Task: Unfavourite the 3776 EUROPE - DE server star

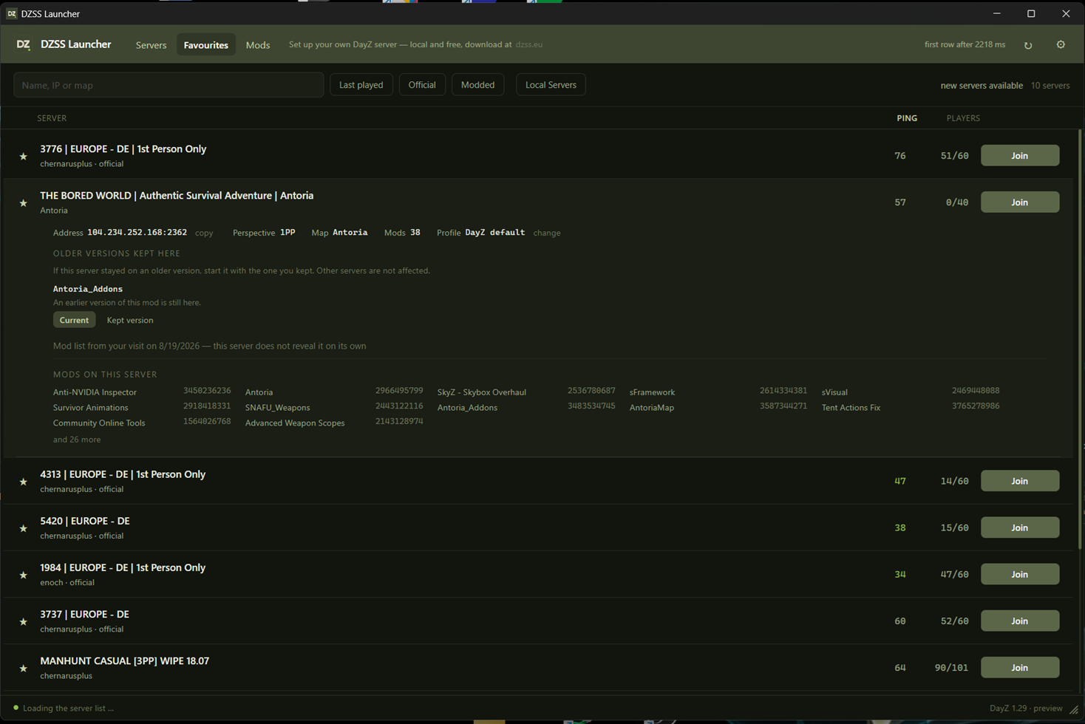Action: [x=23, y=156]
